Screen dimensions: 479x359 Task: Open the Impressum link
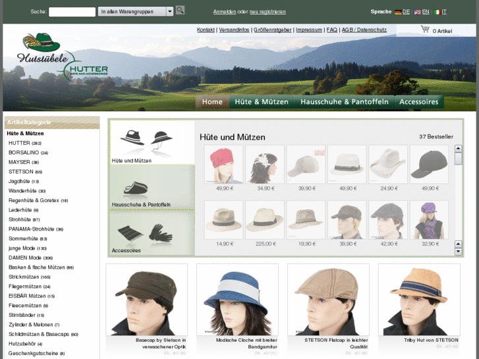pyautogui.click(x=309, y=30)
